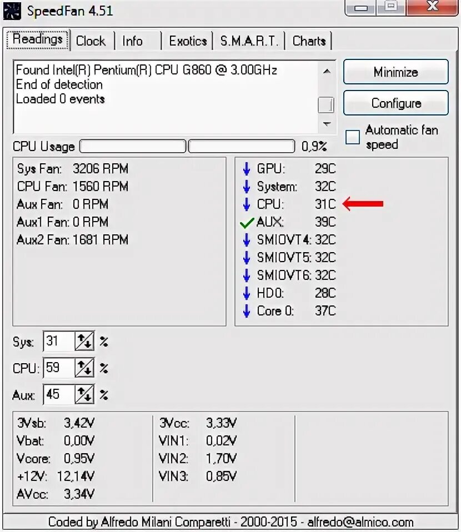Screen dimensions: 461x532
Task: Click the Aux speed percentage field
Action: [59, 394]
